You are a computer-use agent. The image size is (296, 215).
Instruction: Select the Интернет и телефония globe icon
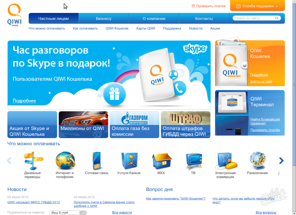(65, 160)
